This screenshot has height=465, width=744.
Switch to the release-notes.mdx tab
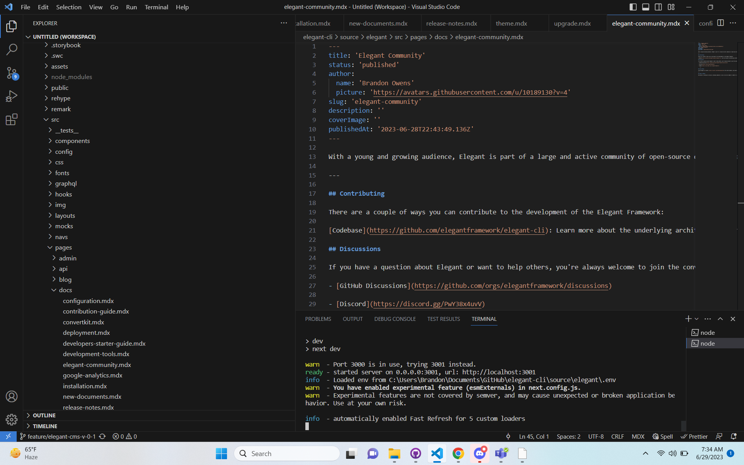pyautogui.click(x=451, y=23)
